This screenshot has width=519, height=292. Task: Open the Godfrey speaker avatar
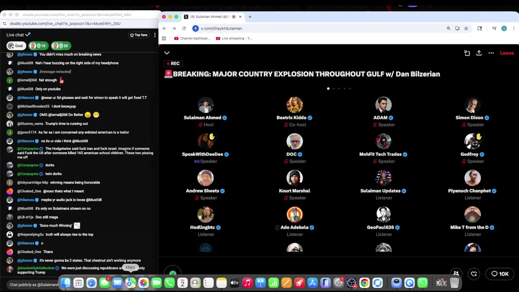coord(472,141)
